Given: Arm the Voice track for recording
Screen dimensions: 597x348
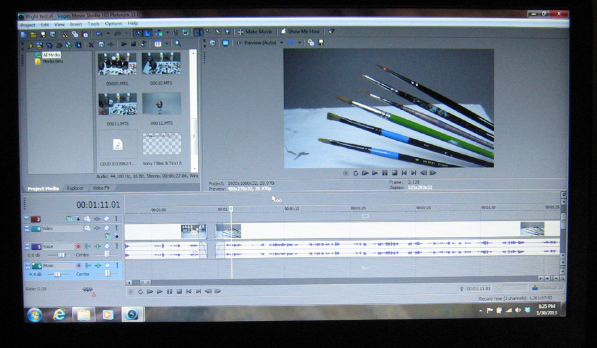Looking at the screenshot, I should (x=78, y=246).
